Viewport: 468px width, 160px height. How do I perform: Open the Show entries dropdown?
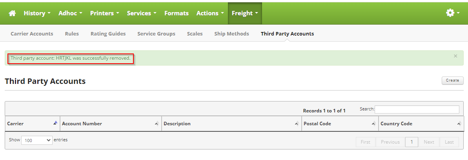coord(37,140)
